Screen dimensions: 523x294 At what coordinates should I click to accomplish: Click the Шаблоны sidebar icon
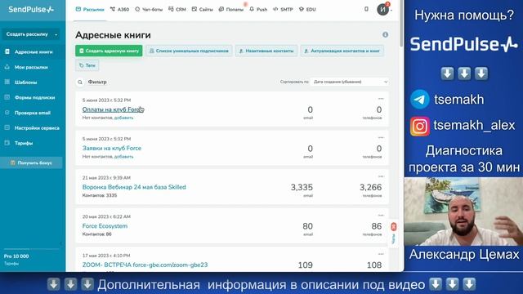point(7,82)
